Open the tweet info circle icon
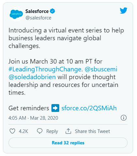Screen dimensions: 137x156 124,118
